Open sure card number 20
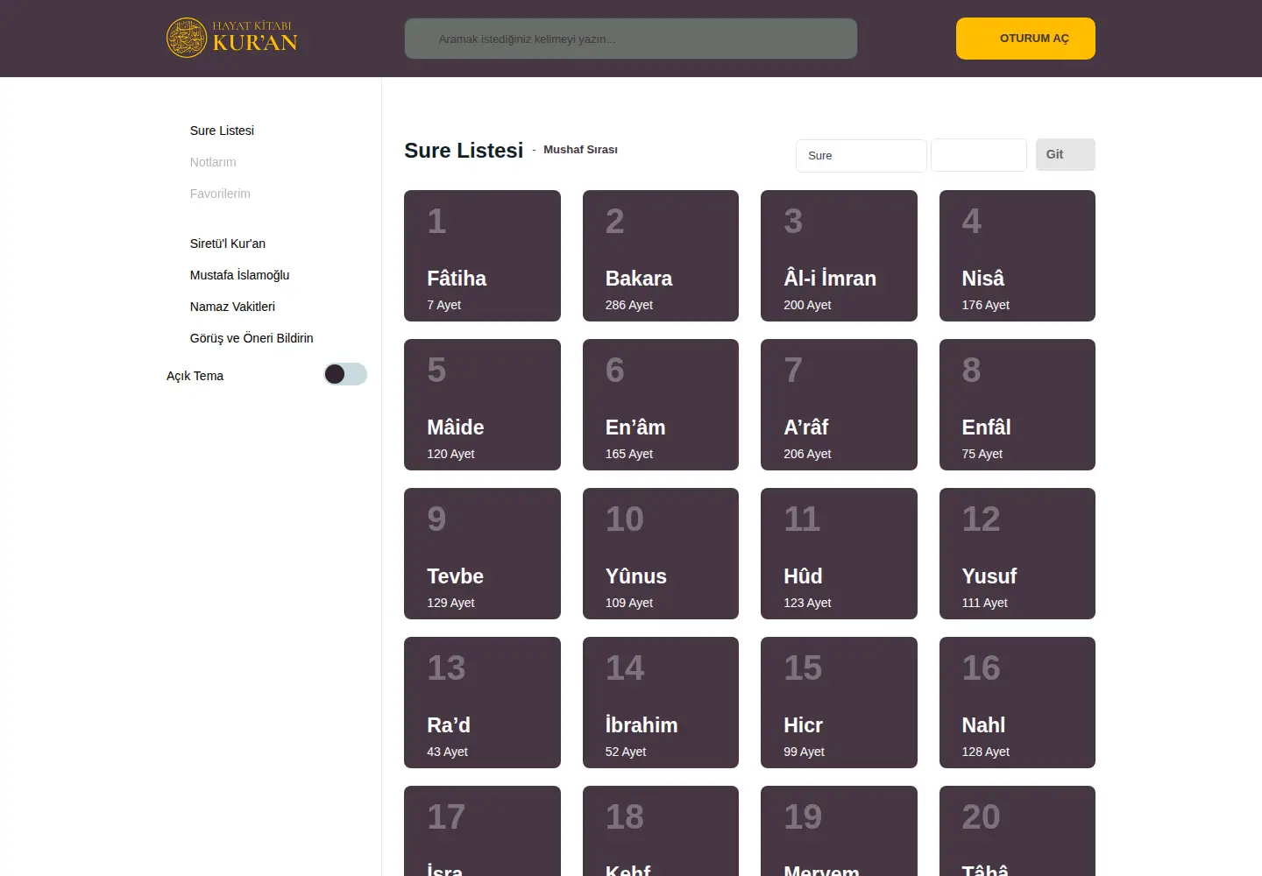This screenshot has width=1262, height=876. point(1017,830)
